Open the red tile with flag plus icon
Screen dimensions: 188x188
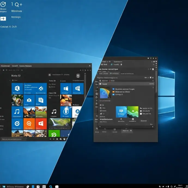tap(41, 124)
